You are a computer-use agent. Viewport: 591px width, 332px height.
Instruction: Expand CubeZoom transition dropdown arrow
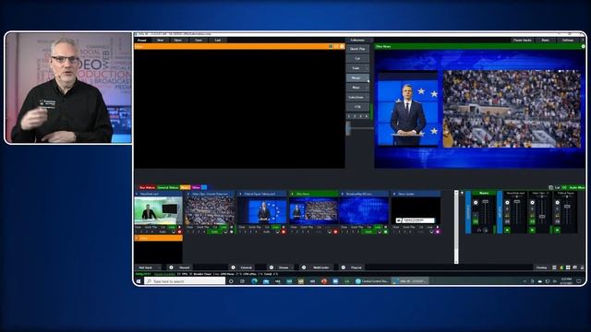[368, 97]
